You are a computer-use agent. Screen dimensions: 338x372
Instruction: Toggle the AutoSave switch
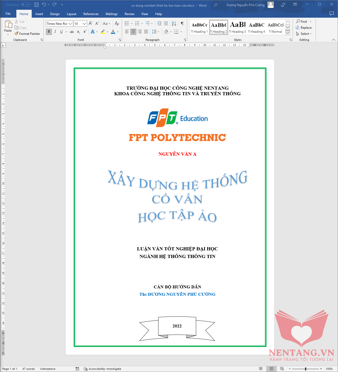(x=26, y=5)
